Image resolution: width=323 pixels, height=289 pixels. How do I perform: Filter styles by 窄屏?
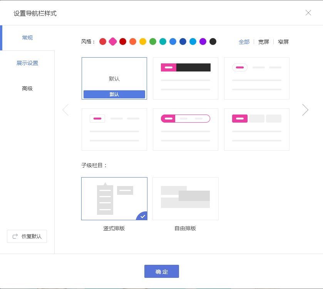pos(283,42)
